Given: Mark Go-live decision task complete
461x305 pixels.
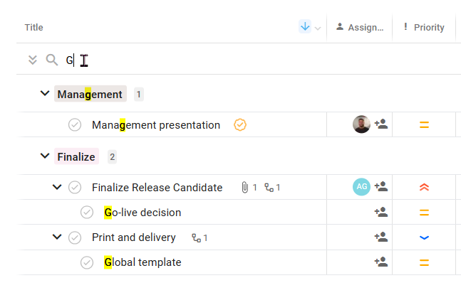Looking at the screenshot, I should click(x=87, y=213).
